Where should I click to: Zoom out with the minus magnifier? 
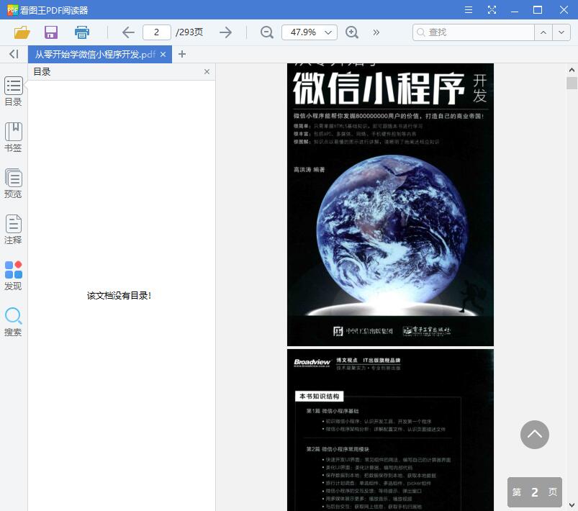[266, 32]
